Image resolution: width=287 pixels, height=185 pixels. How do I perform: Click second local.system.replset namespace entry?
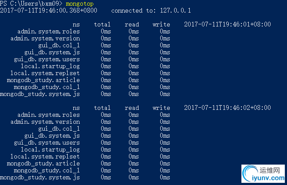(x=45, y=156)
